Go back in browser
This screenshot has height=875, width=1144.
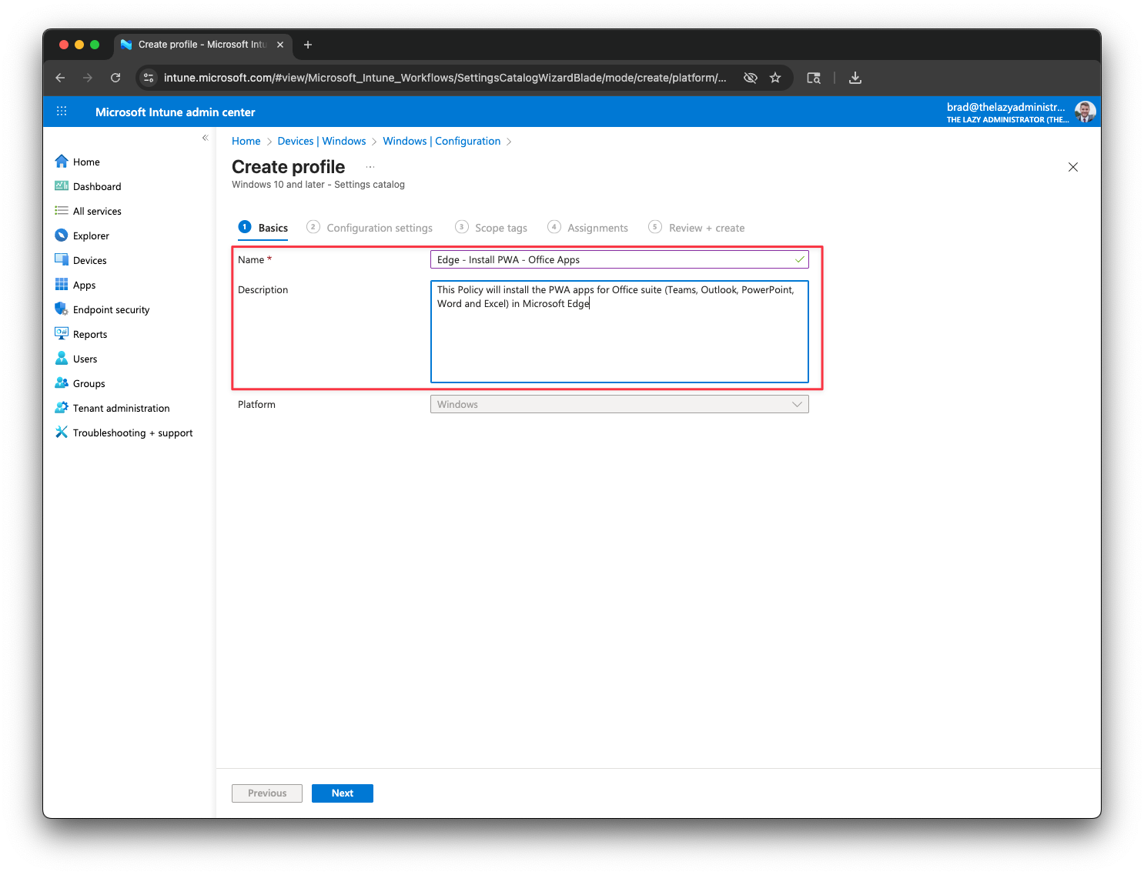click(x=60, y=78)
